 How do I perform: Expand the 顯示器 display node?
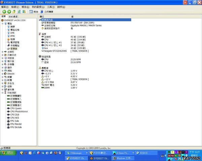tap(2, 61)
